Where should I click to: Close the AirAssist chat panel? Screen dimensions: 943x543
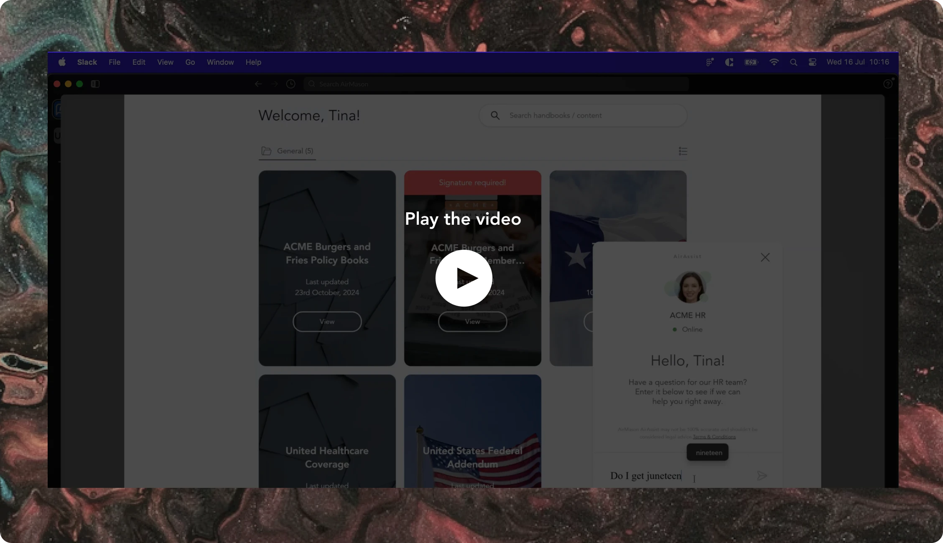[765, 257]
